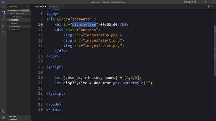
Task: Click the VS Code logo in title bar
Action: point(2,2)
